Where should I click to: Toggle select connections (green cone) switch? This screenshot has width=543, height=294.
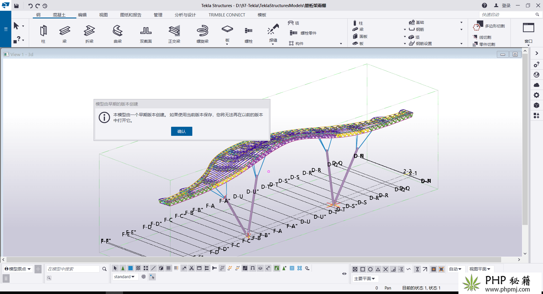pos(123,268)
